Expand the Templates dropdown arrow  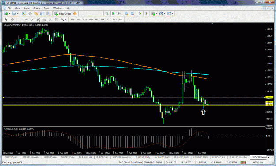tap(173, 14)
